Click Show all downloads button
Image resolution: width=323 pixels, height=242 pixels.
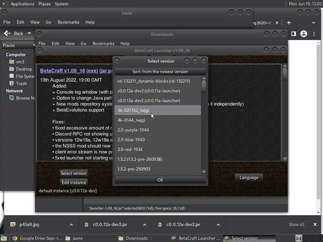297,224
